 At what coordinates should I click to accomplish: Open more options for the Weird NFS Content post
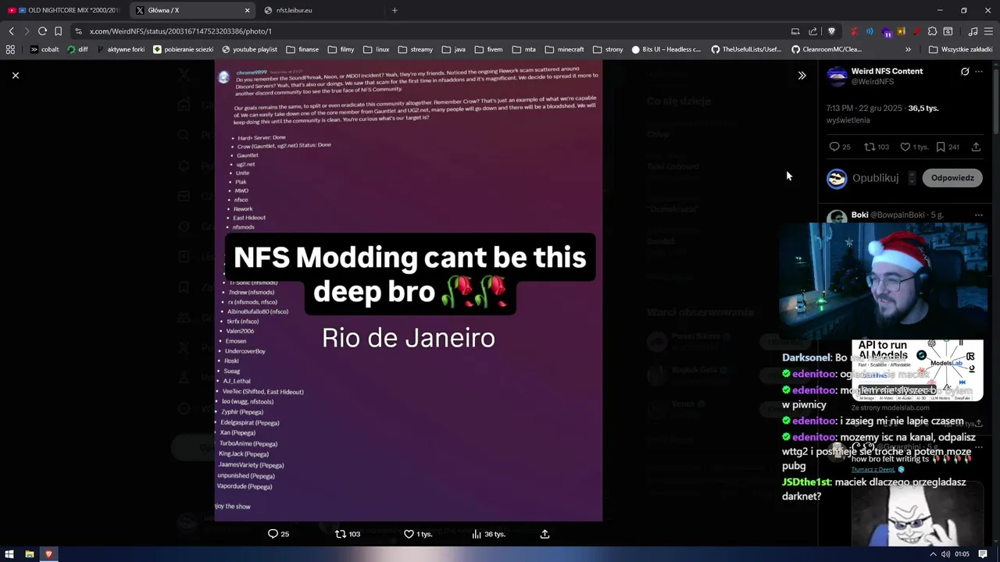click(x=979, y=71)
